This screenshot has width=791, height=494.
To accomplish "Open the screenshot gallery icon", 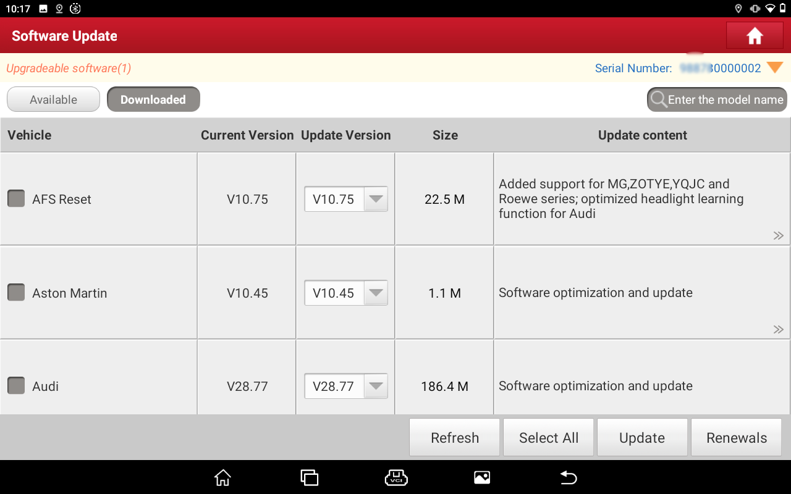I will tap(482, 477).
